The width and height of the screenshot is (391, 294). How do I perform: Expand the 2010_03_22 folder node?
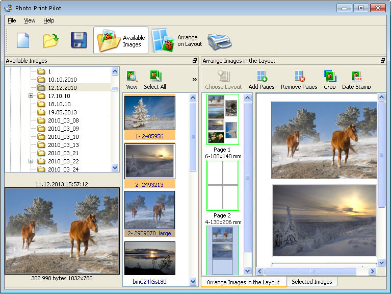coord(31,161)
